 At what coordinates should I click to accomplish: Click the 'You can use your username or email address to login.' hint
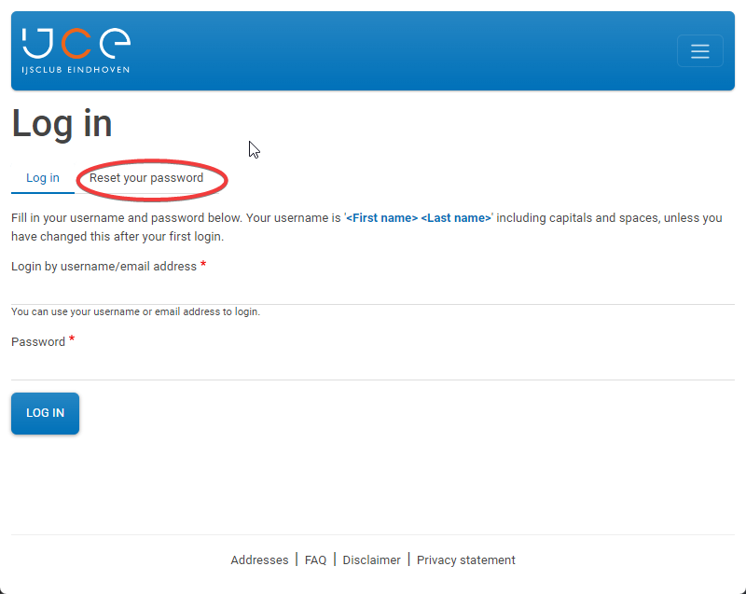pyautogui.click(x=135, y=312)
